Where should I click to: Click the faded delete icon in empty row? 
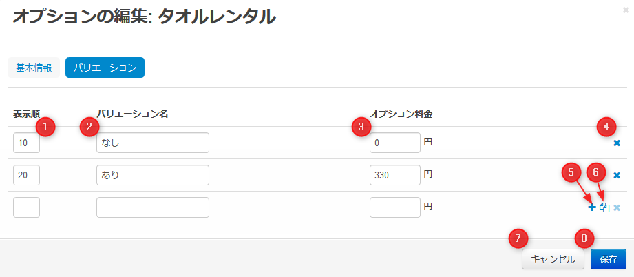[x=617, y=207]
